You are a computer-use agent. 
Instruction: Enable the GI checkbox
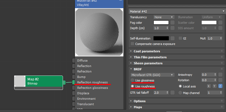click(180, 38)
